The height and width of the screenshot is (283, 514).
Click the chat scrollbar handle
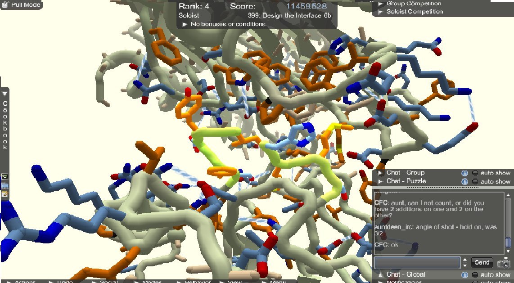coord(508,242)
